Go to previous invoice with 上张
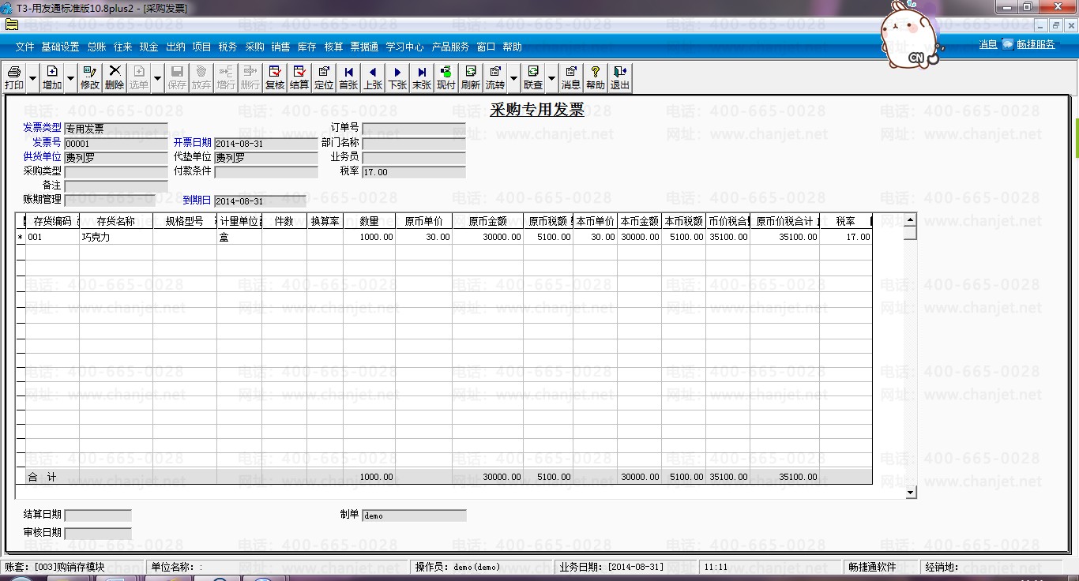This screenshot has width=1079, height=581. coord(373,77)
